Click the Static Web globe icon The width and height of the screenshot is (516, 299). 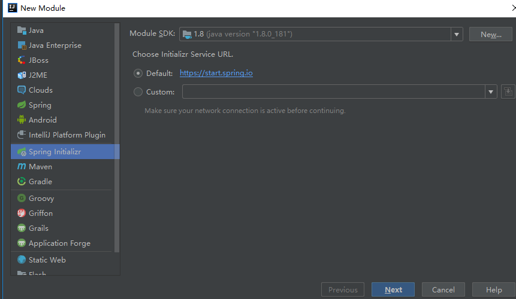pos(22,260)
